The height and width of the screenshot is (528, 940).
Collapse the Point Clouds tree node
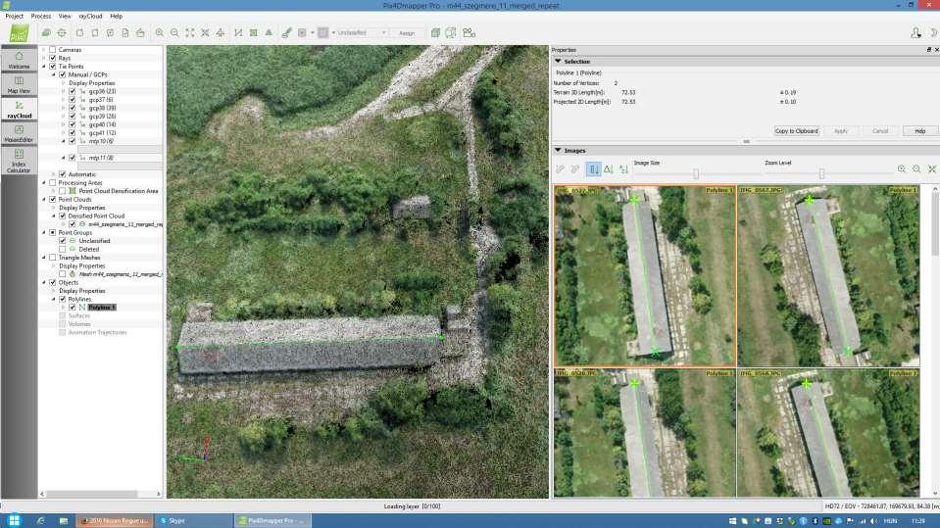coord(44,200)
